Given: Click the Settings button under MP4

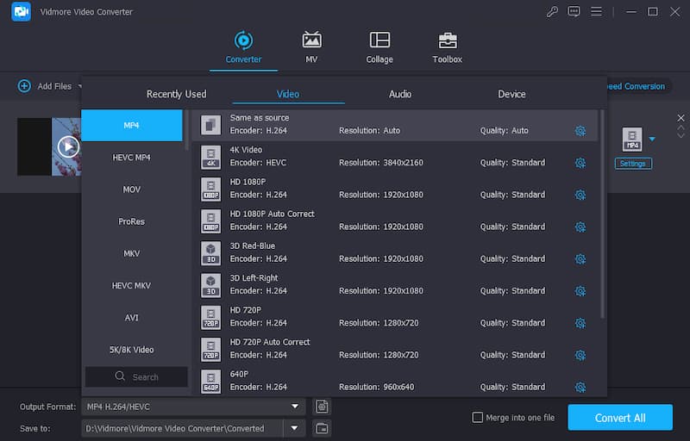Looking at the screenshot, I should pos(633,164).
